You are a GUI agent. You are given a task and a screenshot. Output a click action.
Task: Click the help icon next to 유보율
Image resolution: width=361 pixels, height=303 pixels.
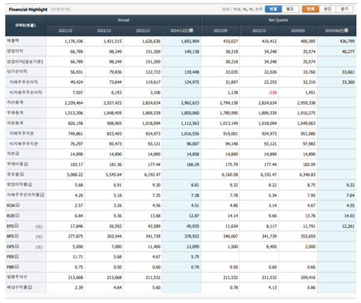(x=21, y=174)
